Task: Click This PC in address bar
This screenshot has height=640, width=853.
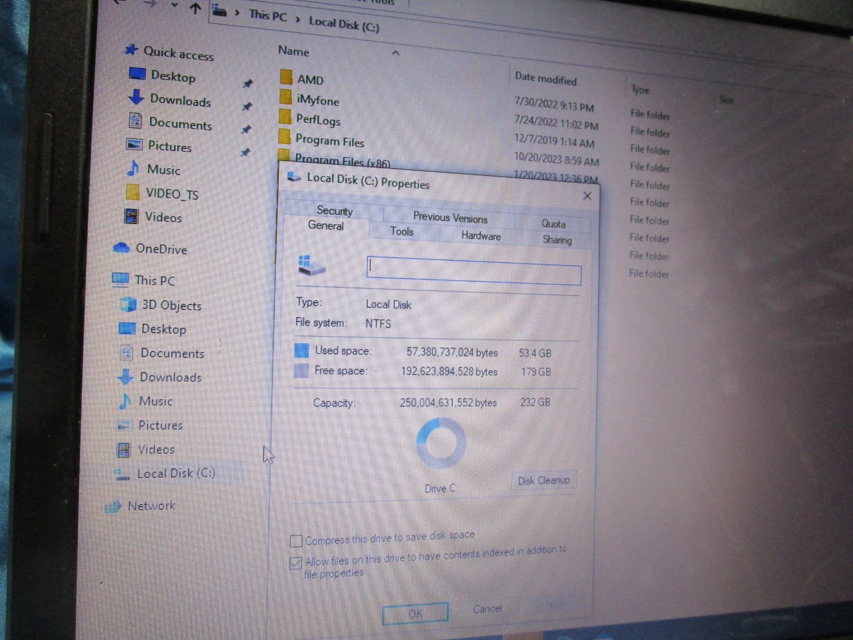Action: [267, 15]
